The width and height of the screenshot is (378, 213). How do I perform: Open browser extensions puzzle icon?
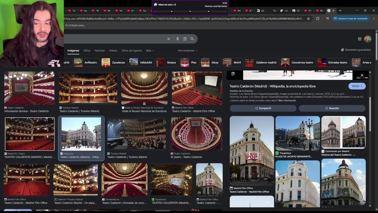pyautogui.click(x=318, y=19)
